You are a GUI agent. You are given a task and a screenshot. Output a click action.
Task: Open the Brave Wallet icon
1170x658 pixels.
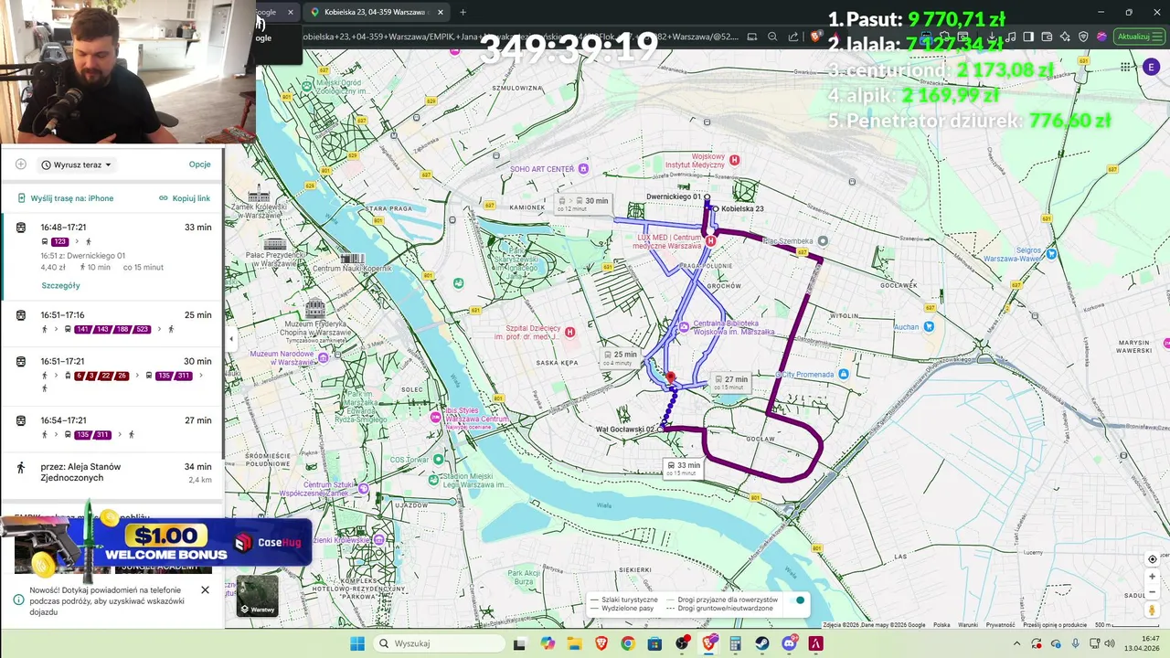tap(1047, 37)
